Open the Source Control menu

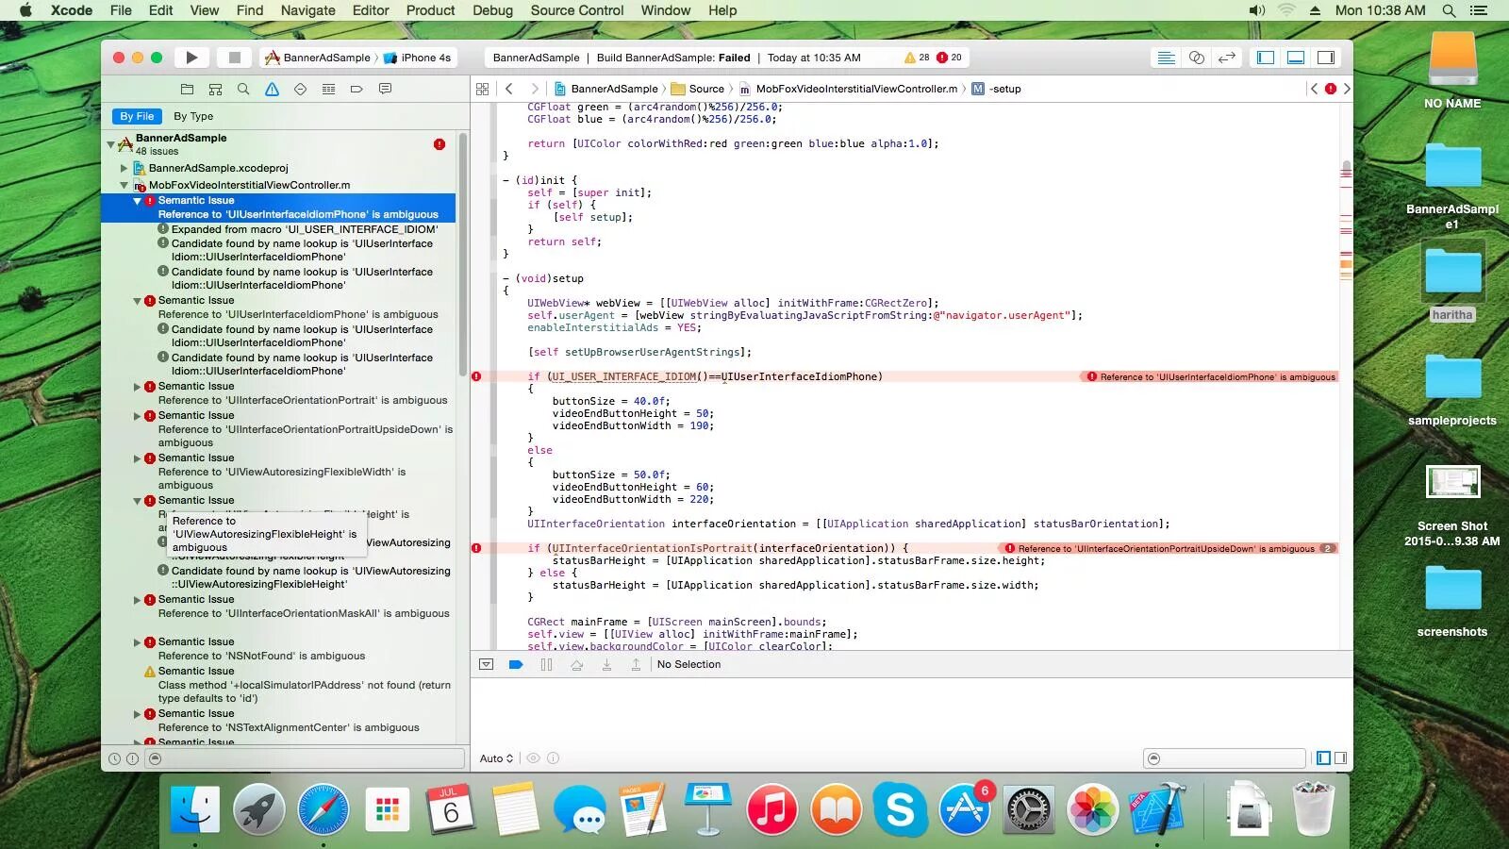coord(577,10)
